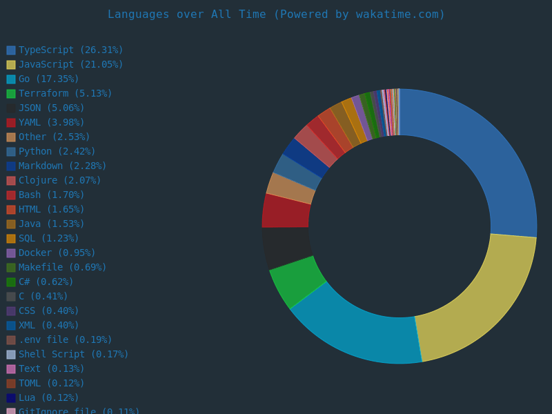The height and width of the screenshot is (414, 552).
Task: Click the 'TypeScript (26.31%)' legend label
Action: [x=71, y=50]
